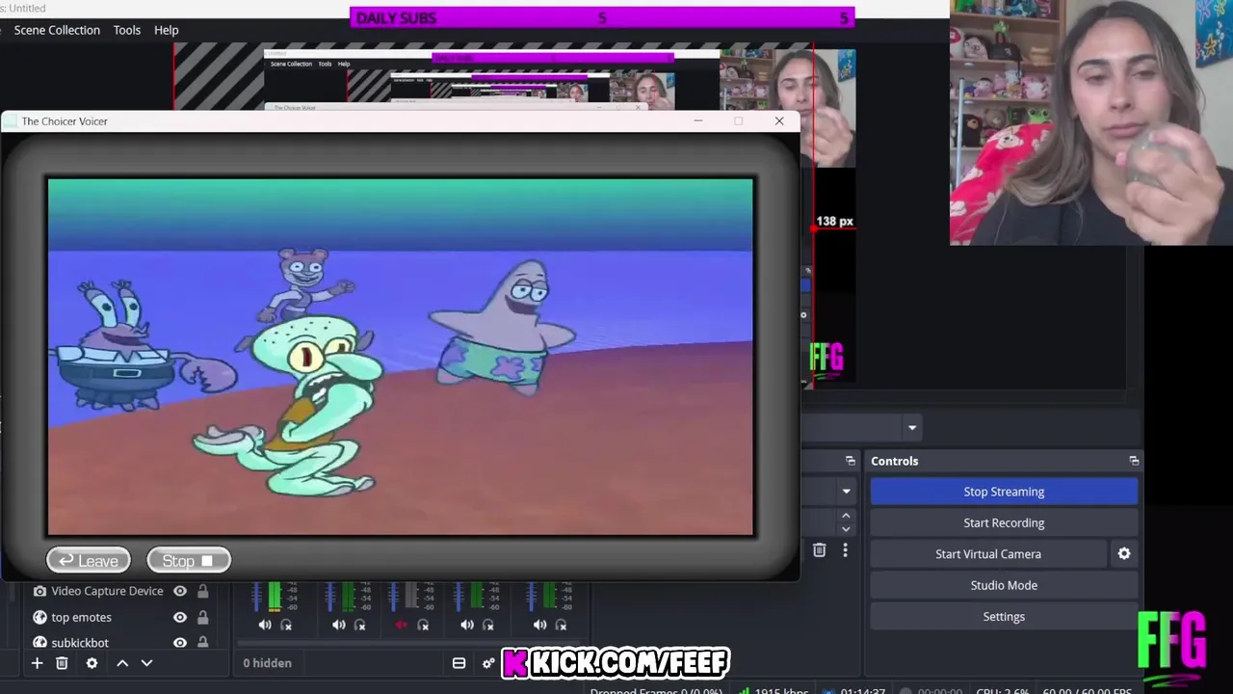The height and width of the screenshot is (694, 1233).
Task: Click the first mixer channel volume fader
Action: tap(257, 597)
